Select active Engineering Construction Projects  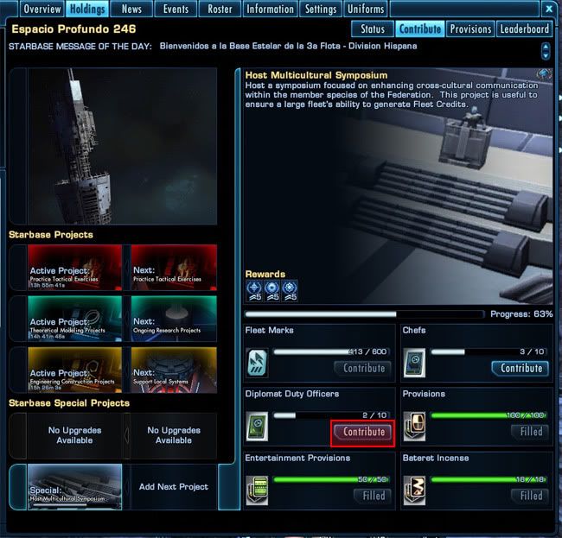click(x=74, y=370)
